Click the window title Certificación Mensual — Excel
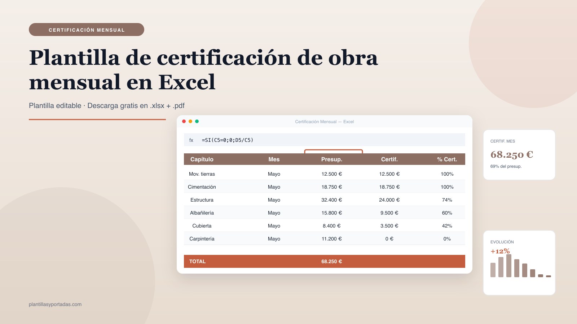Screen dimensions: 577x324 [x=325, y=122]
